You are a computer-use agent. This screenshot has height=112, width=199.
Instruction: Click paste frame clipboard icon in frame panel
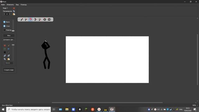coord(14,14)
